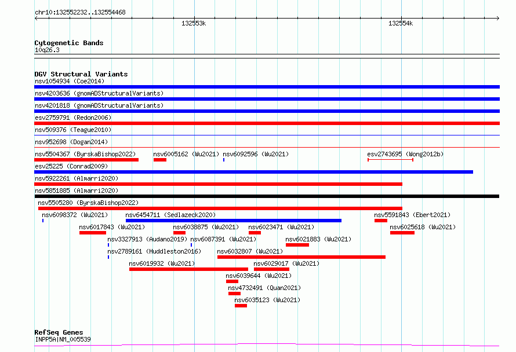
Task: Click the 132554k ruler tick label
Action: pyautogui.click(x=401, y=23)
